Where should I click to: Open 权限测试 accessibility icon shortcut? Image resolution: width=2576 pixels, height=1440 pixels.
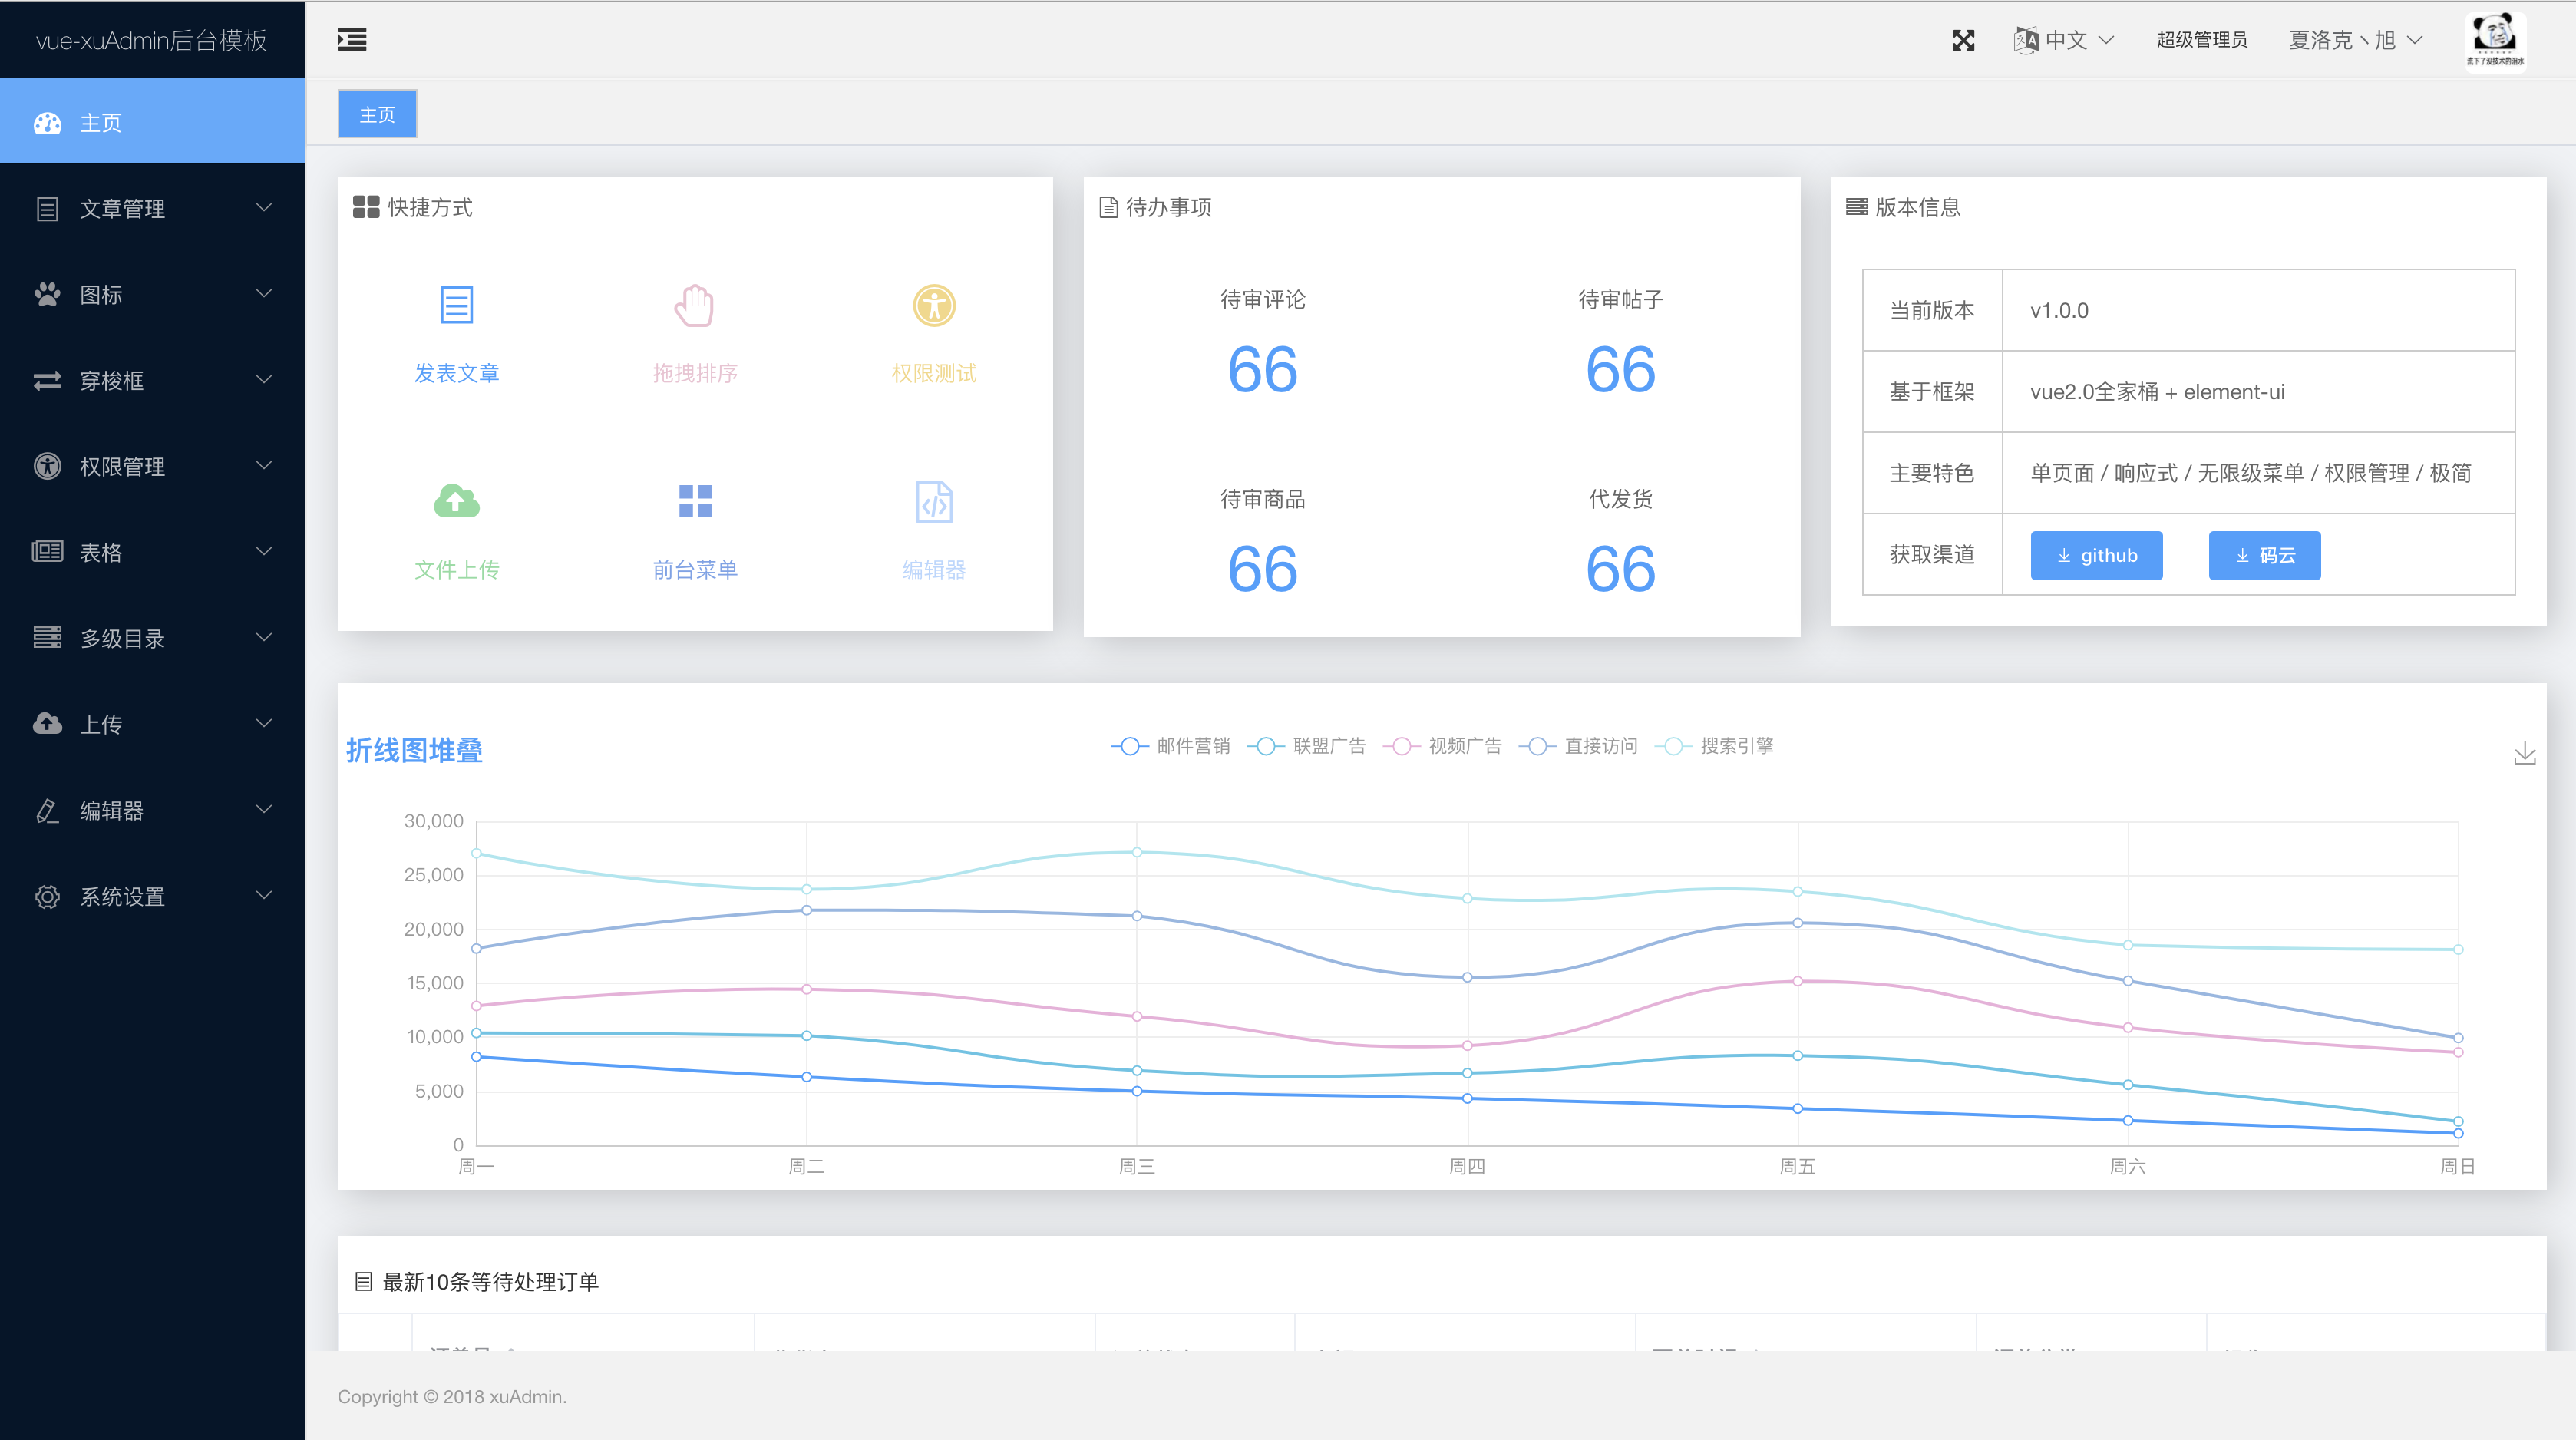tap(933, 305)
